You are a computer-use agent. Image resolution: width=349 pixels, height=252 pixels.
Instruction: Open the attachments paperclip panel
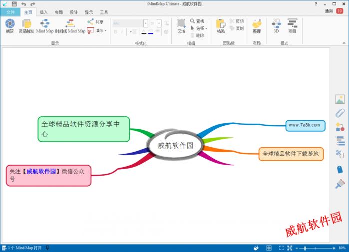coord(340,113)
